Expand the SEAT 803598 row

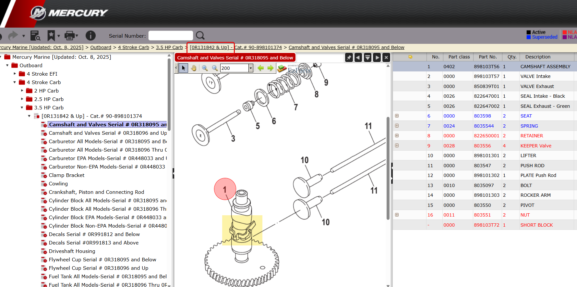click(x=397, y=116)
